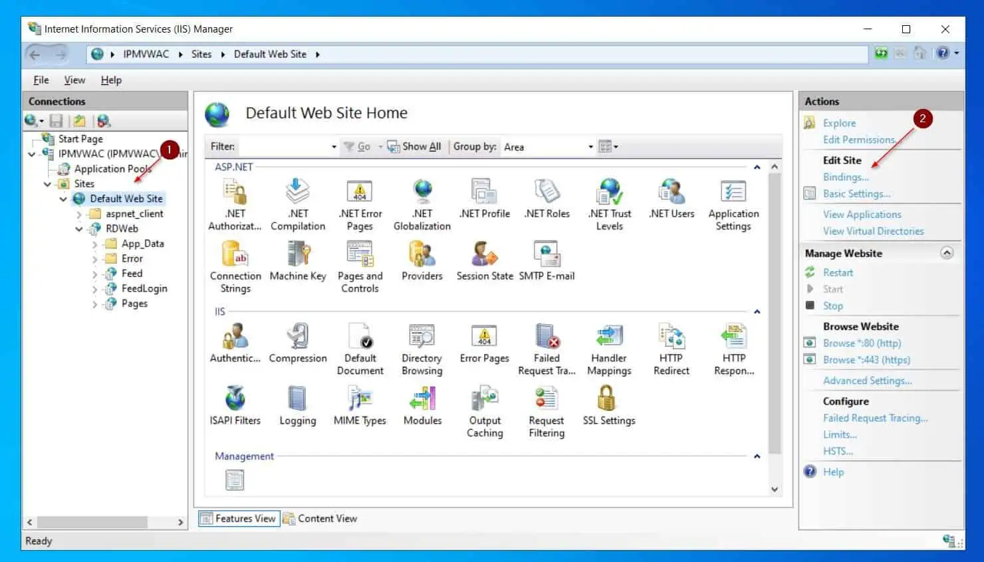Switch to Content View tab

(x=320, y=519)
